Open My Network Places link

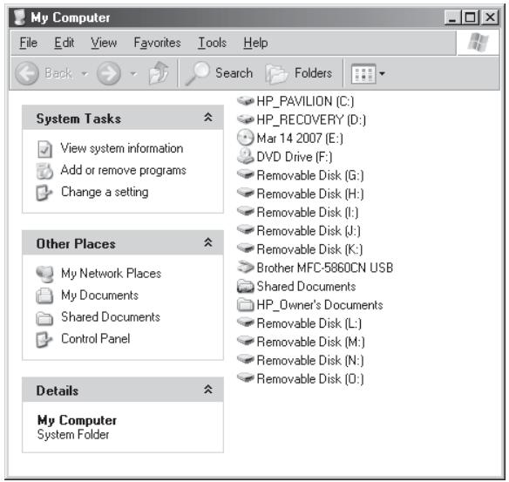[x=111, y=274]
